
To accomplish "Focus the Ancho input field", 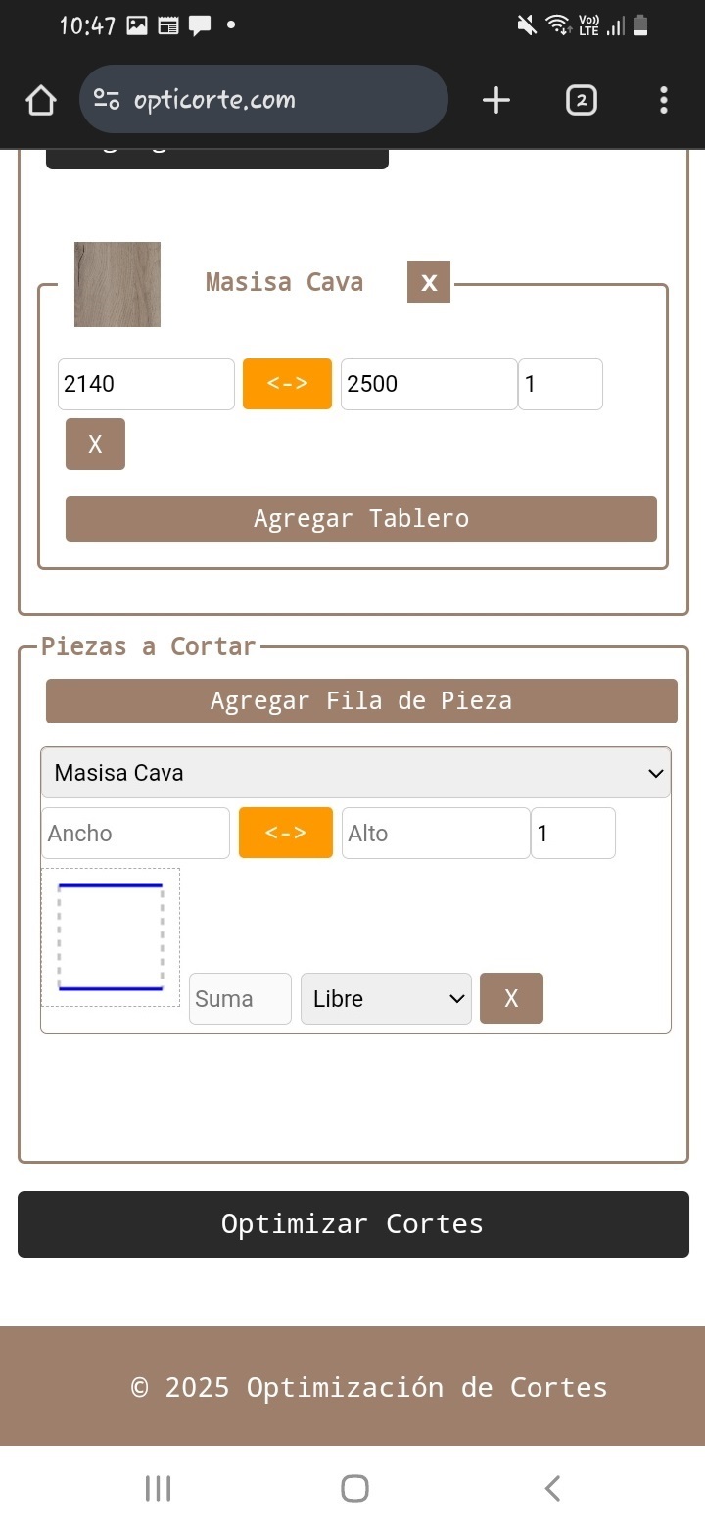I will click(x=135, y=833).
